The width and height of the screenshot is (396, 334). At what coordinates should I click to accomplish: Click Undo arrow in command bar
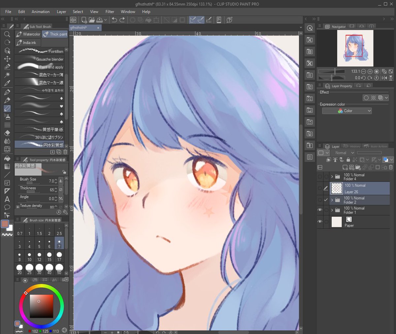(x=114, y=20)
